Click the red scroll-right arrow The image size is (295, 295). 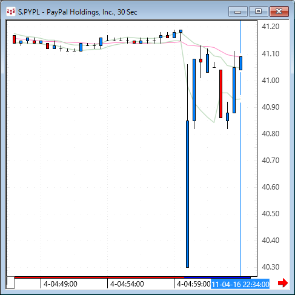[283, 283]
